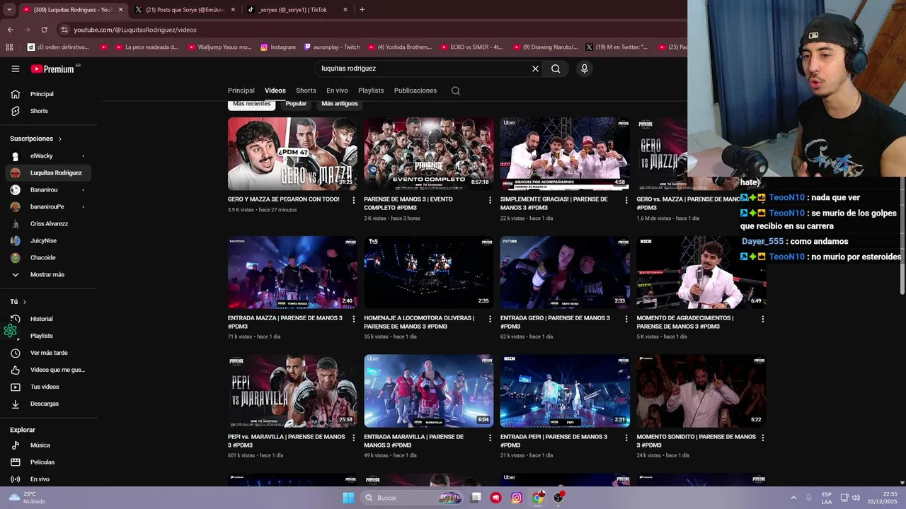The height and width of the screenshot is (509, 906).
Task: Start voice search with microphone icon
Action: coord(584,69)
